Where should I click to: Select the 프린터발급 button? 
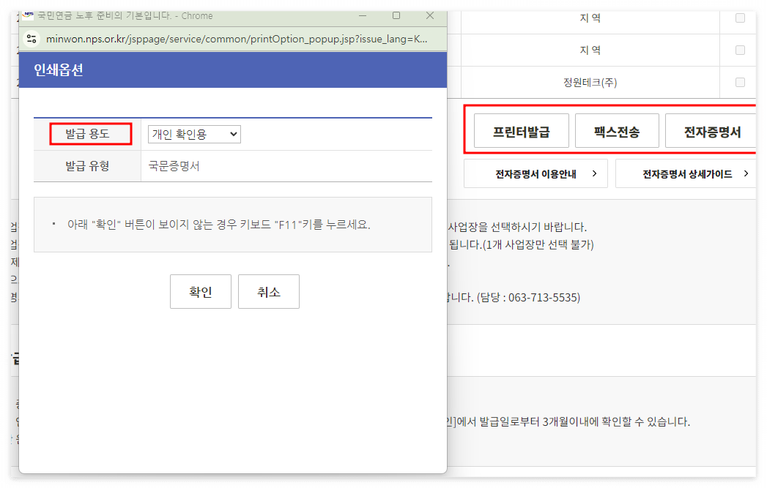tap(522, 130)
